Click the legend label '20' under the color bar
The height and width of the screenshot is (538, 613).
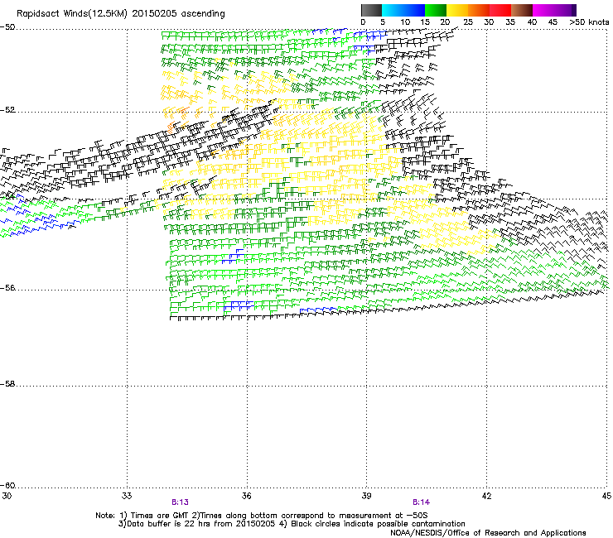tap(446, 22)
